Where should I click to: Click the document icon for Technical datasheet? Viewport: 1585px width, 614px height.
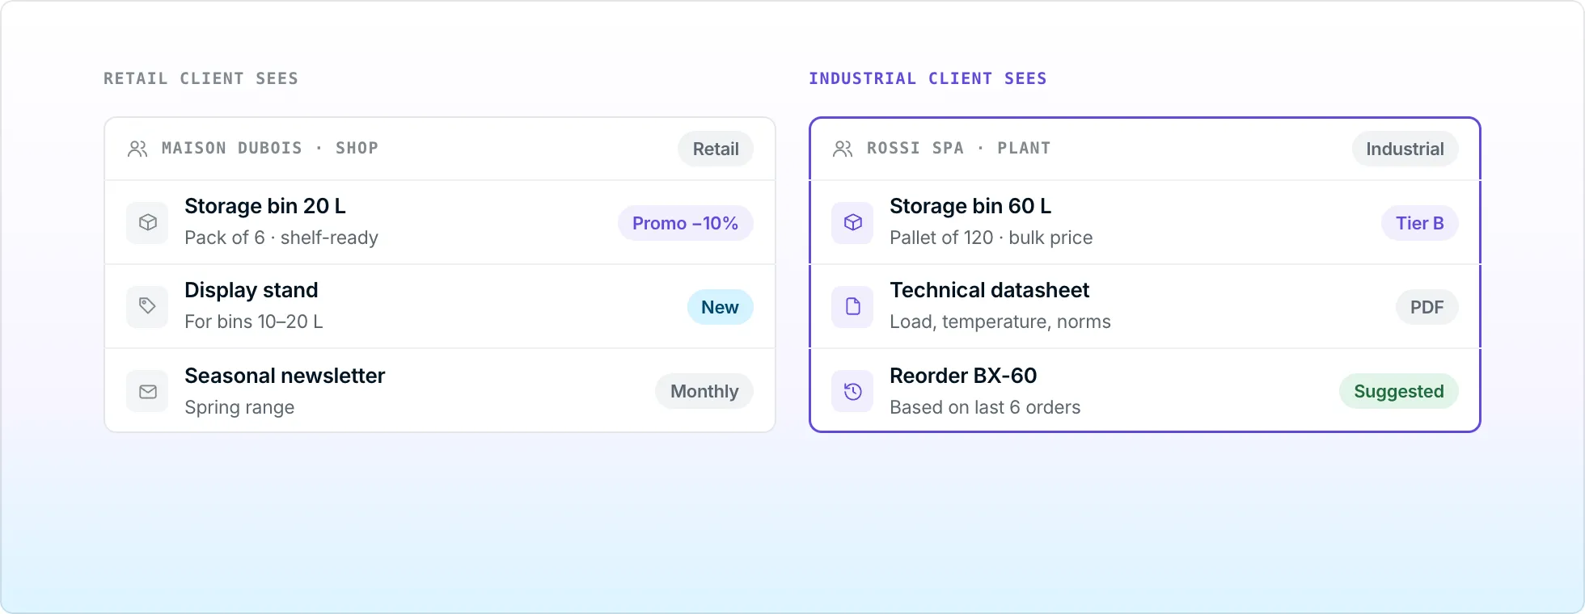point(852,306)
